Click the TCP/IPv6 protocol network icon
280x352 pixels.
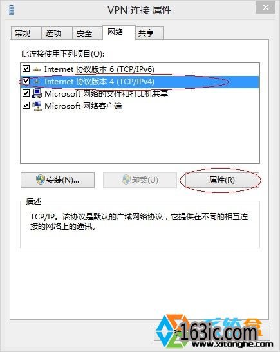click(x=37, y=69)
